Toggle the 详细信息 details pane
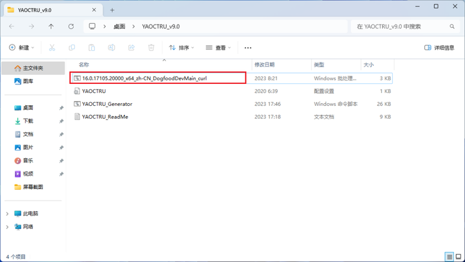Viewport: 465px width, 262px height. tap(439, 47)
